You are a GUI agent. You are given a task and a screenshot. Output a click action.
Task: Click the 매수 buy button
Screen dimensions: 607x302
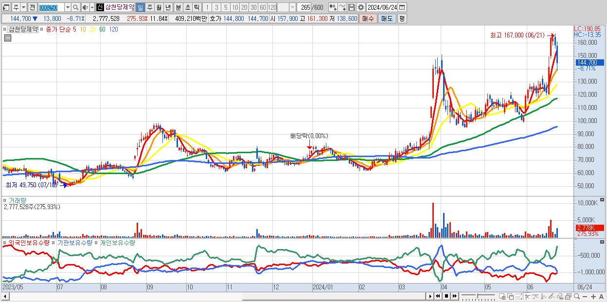368,18
